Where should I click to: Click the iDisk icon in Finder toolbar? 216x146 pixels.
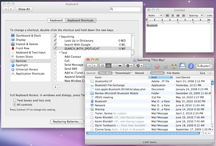(182, 66)
